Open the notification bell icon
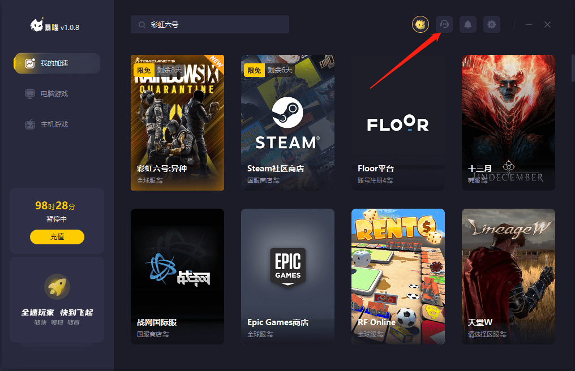This screenshot has height=371, width=575. tap(467, 24)
